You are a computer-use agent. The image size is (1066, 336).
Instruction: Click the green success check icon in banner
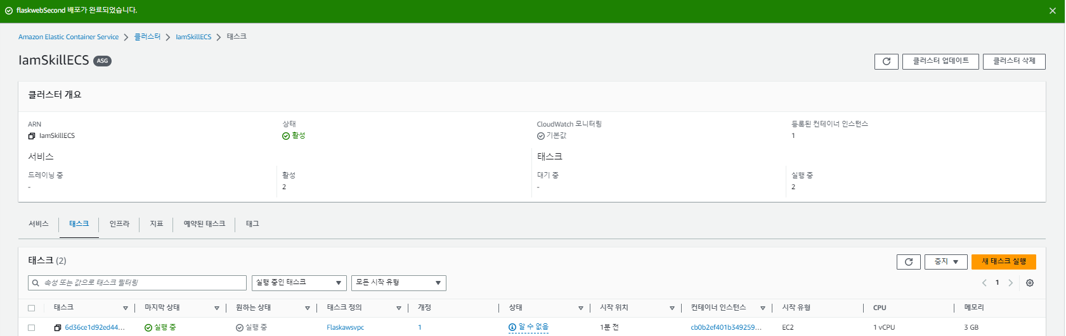9,11
